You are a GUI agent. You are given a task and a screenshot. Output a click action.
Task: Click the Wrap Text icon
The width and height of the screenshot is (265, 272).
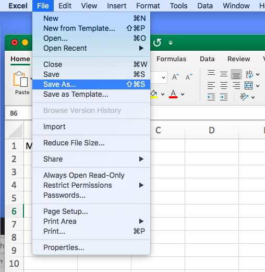(249, 74)
